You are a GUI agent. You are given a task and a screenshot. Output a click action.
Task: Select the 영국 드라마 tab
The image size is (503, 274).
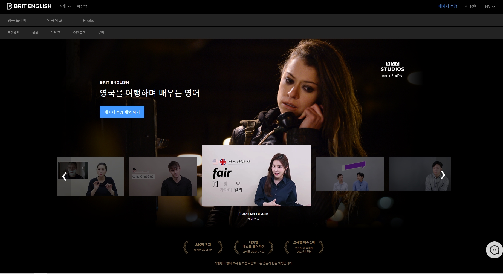click(17, 21)
